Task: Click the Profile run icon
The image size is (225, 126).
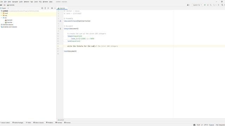Action: (x=214, y=5)
